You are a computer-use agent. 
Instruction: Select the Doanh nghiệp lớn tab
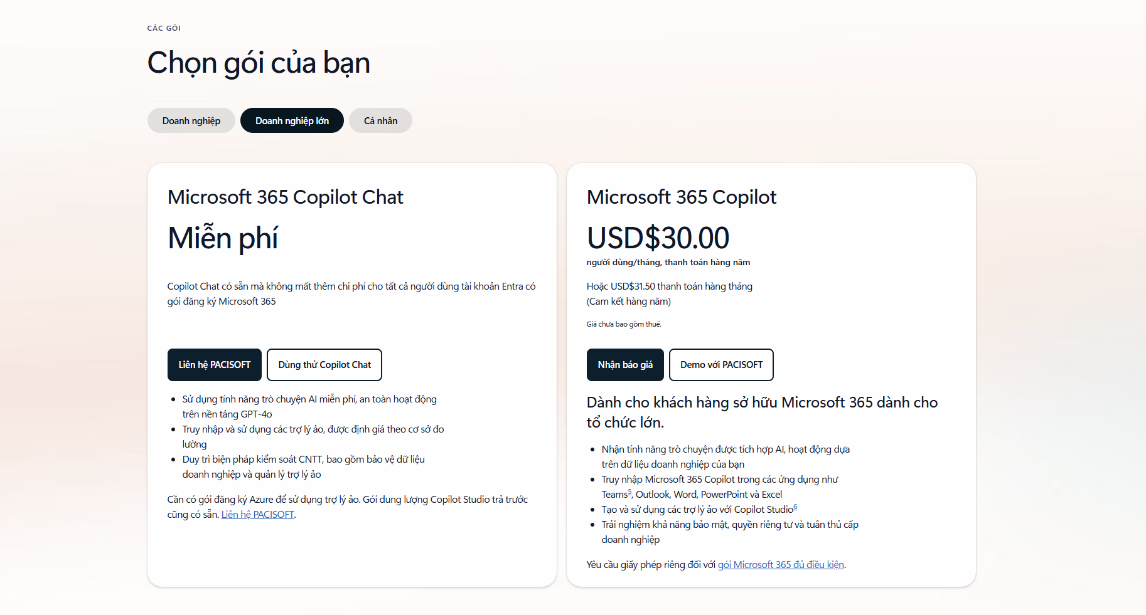tap(292, 120)
